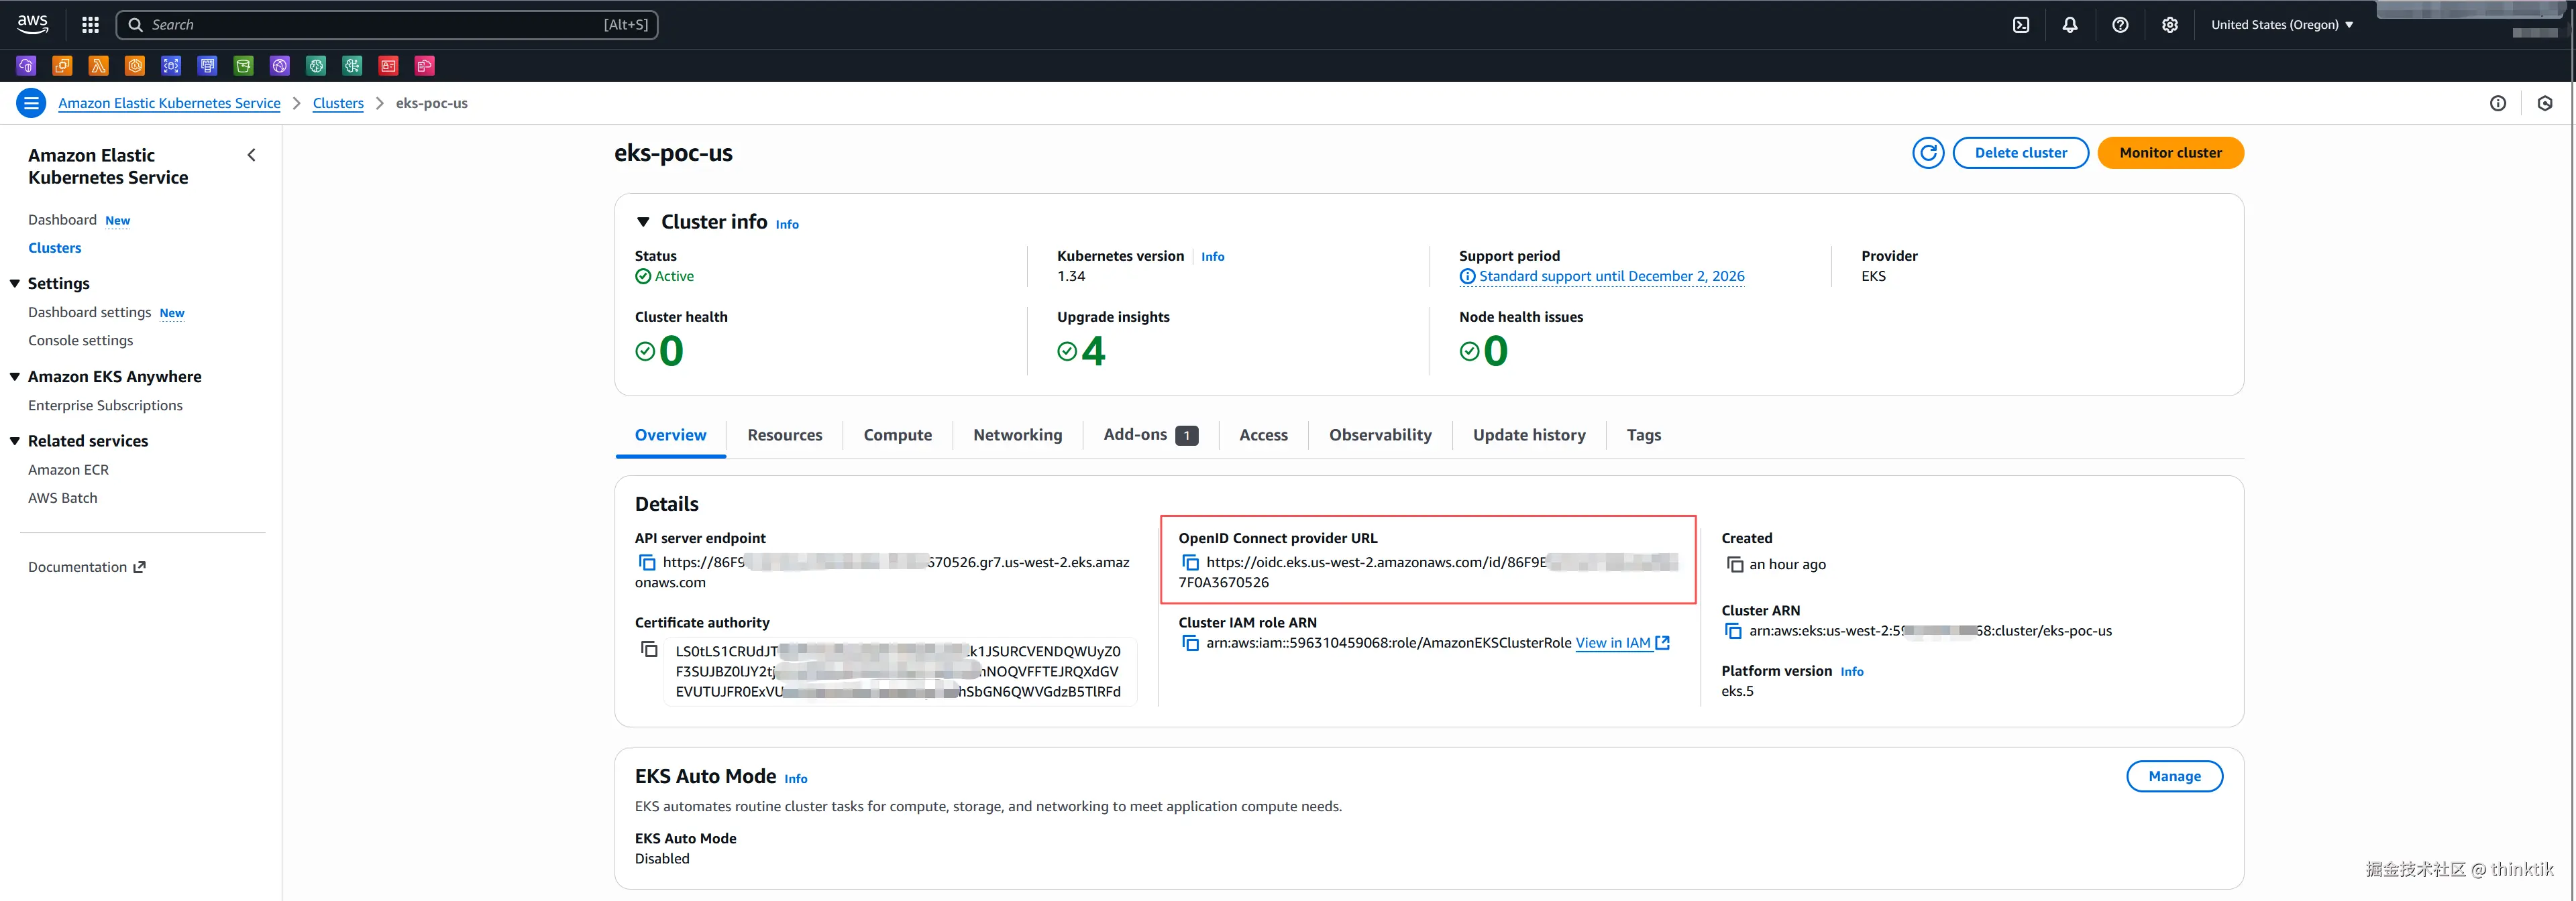Switch to the Networking tab
Viewport: 2576px width, 901px height.
point(1017,434)
